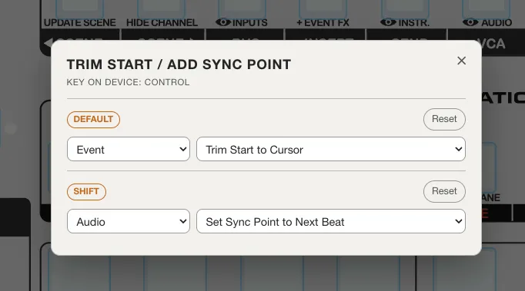Click the dialog title text
Image resolution: width=525 pixels, height=291 pixels.
(179, 64)
